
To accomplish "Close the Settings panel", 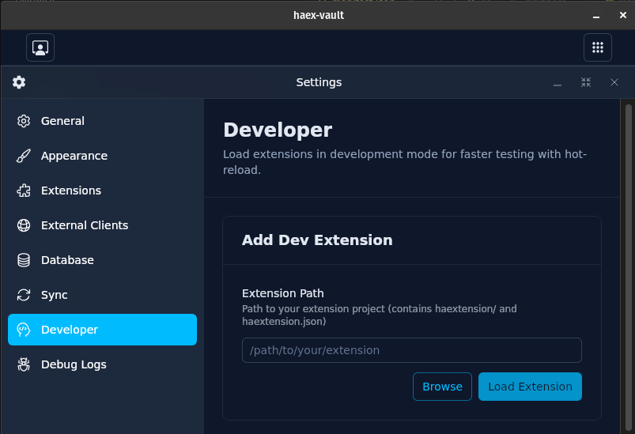I will pos(614,82).
